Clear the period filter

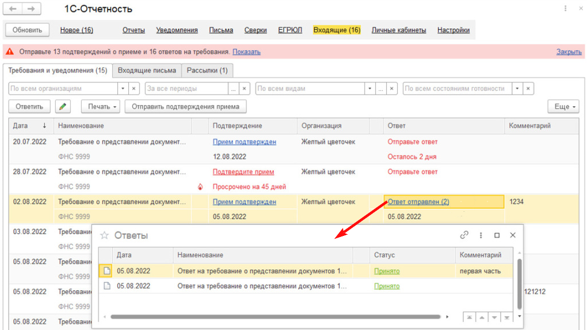(244, 88)
